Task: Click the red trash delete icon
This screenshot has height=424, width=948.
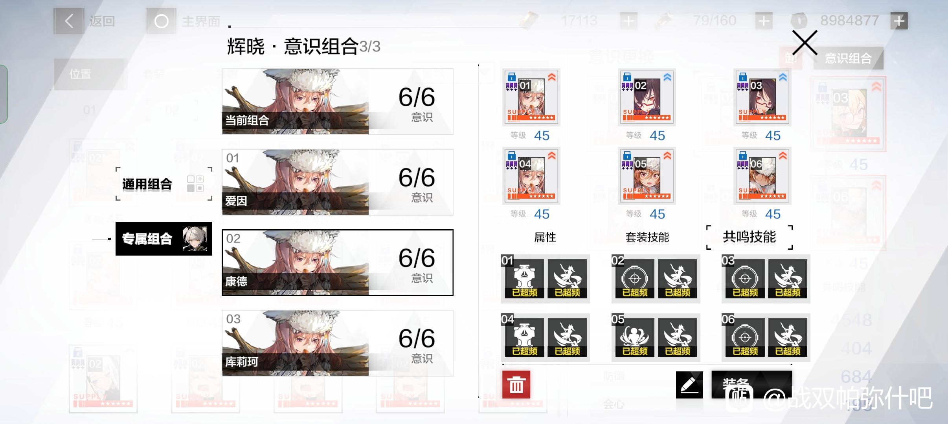Action: coord(516,384)
